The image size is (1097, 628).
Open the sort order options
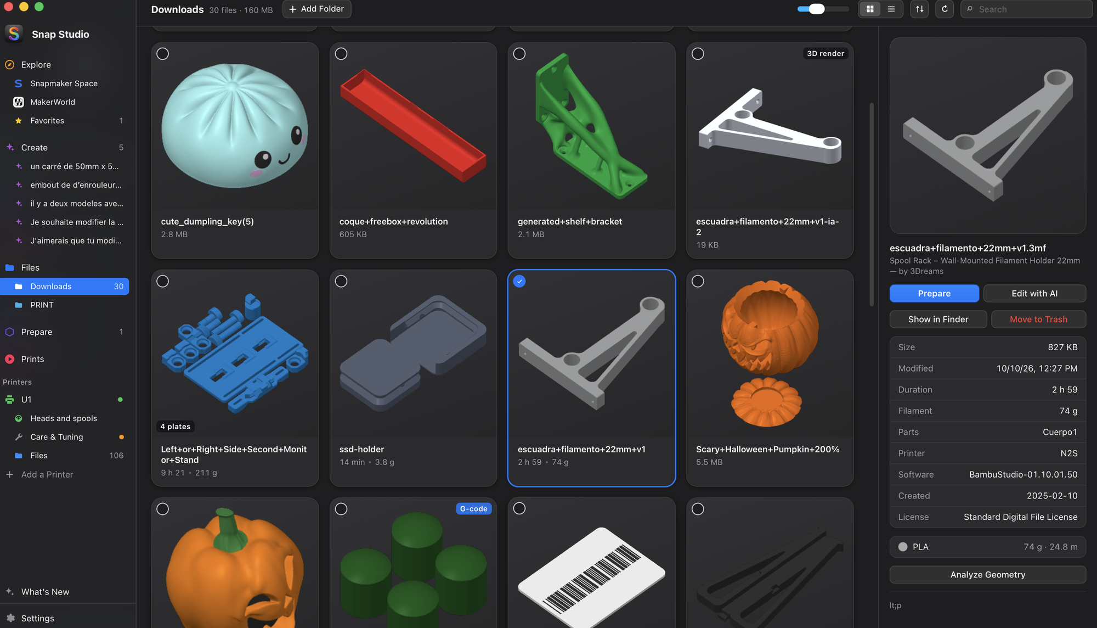coord(920,9)
